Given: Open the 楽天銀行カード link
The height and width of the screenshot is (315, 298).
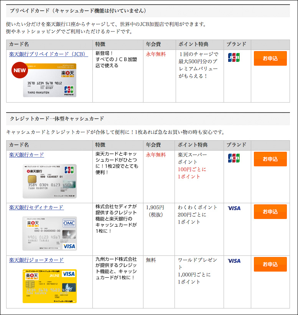Looking at the screenshot, I should (x=26, y=155).
